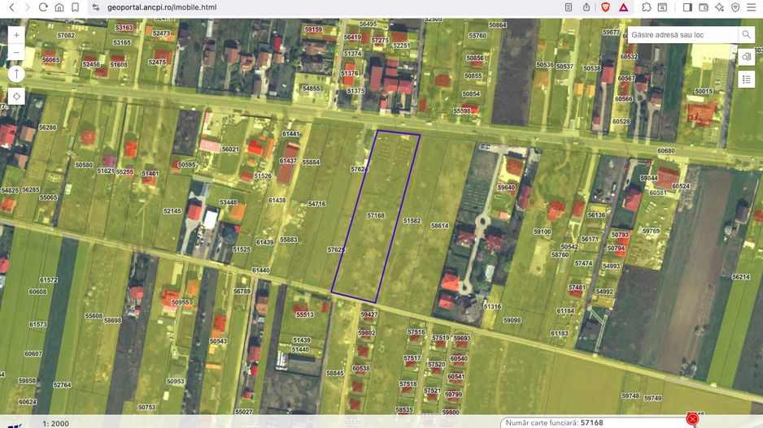Image resolution: width=763 pixels, height=428 pixels.
Task: Click the 'Găsire adresă sau loc' search field
Action: (x=683, y=35)
